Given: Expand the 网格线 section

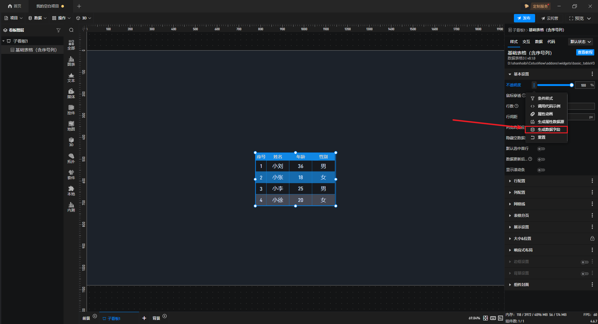Looking at the screenshot, I should [519, 204].
